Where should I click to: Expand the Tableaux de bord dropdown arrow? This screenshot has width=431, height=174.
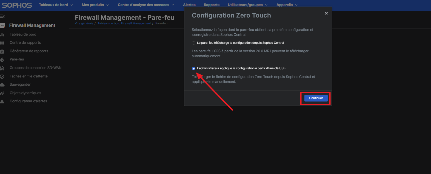tap(72, 5)
